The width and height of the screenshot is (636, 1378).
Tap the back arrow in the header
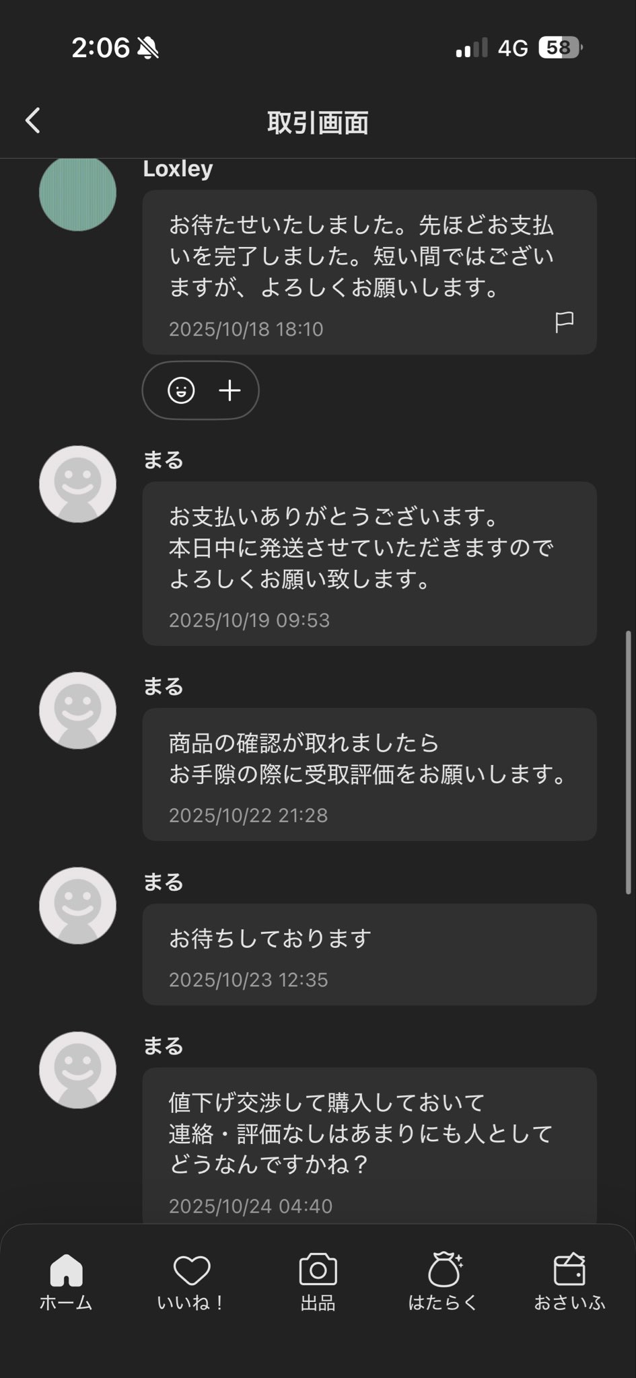[33, 121]
